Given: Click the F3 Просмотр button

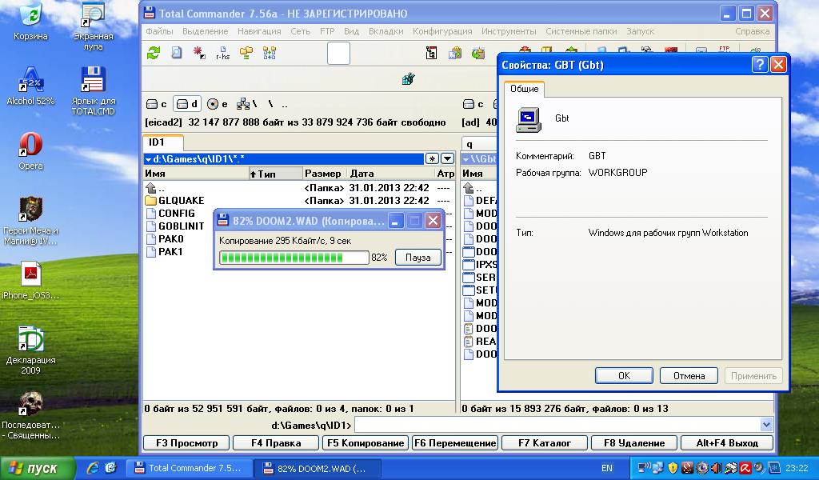Looking at the screenshot, I should pyautogui.click(x=186, y=443).
